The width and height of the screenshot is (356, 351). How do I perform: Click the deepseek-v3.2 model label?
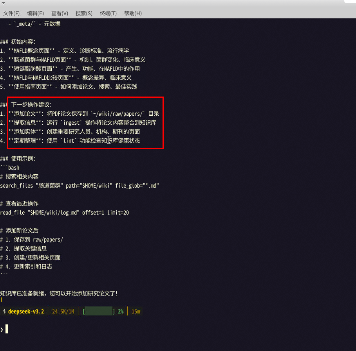click(26, 312)
